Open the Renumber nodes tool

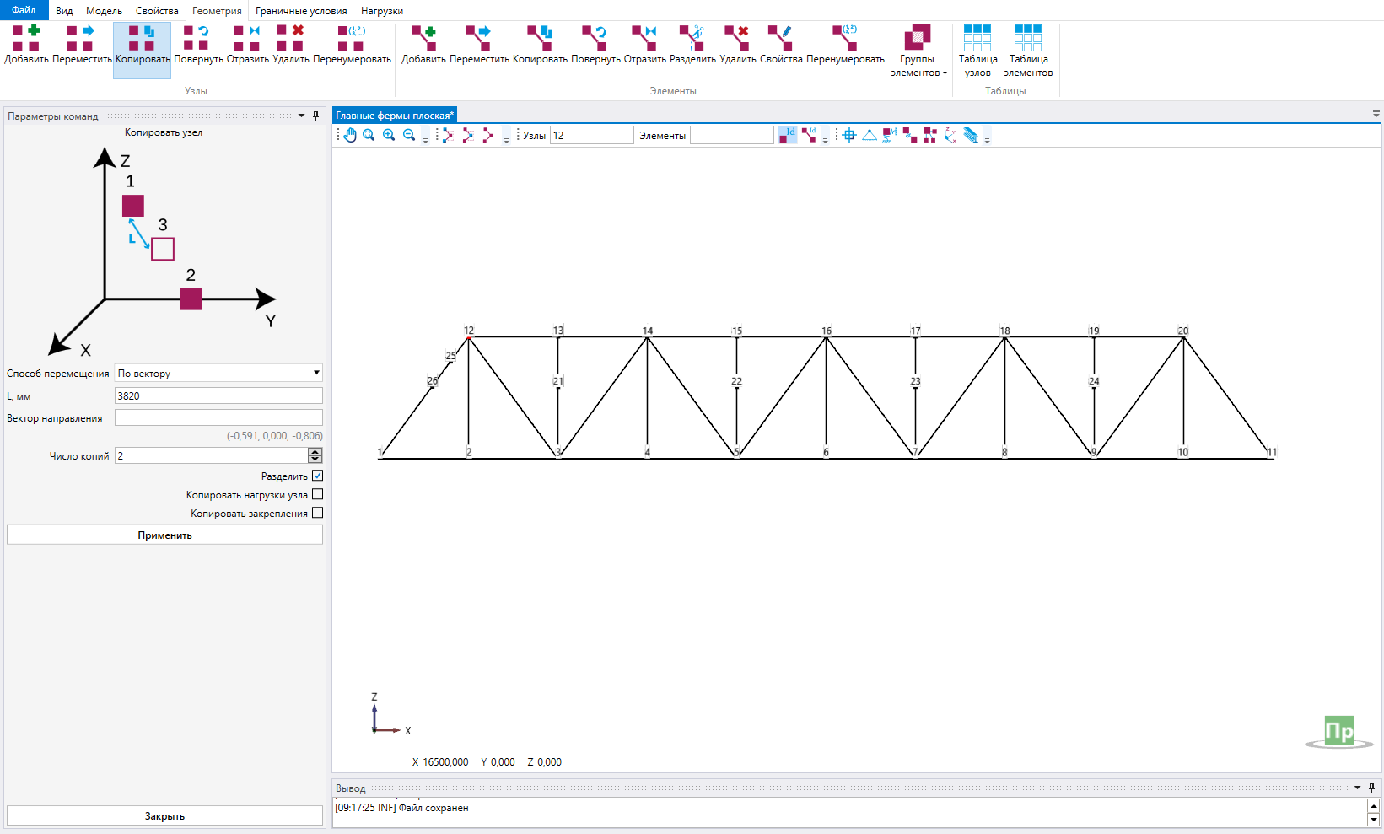[352, 45]
